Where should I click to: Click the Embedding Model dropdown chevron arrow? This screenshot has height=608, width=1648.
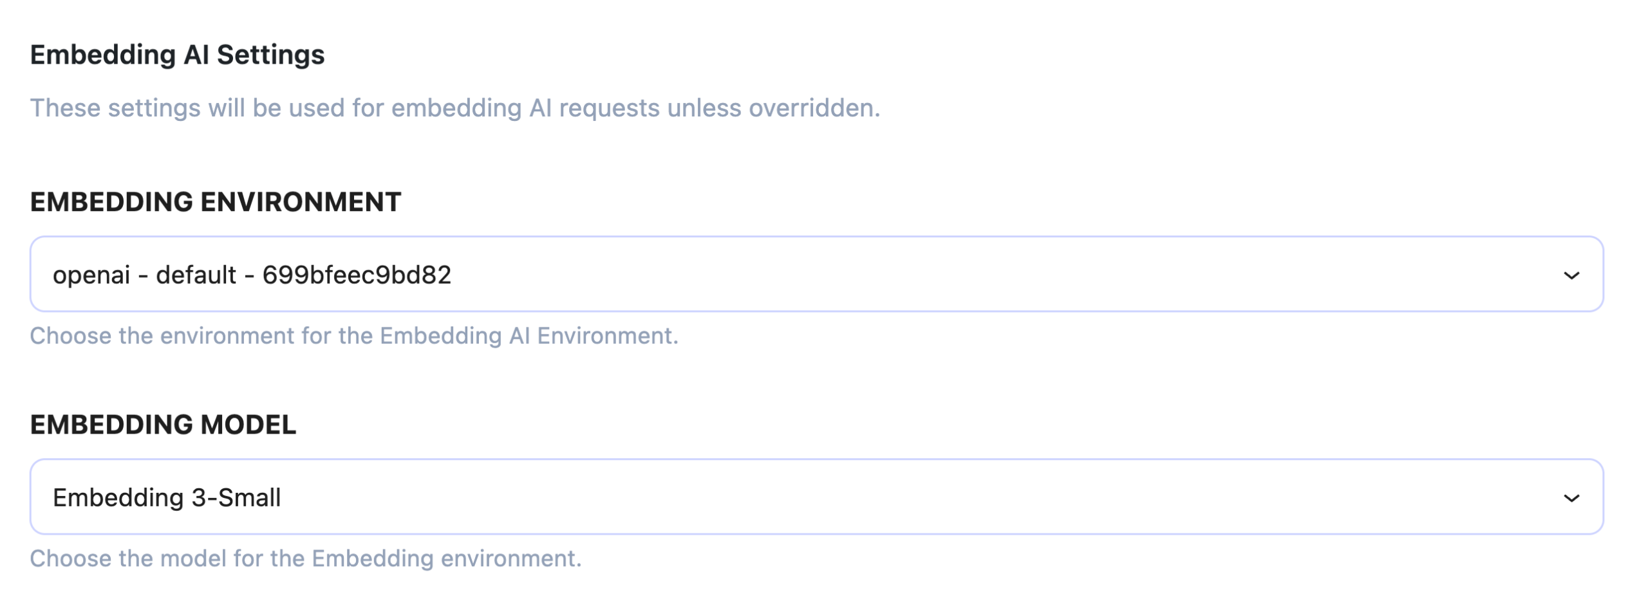click(1571, 498)
